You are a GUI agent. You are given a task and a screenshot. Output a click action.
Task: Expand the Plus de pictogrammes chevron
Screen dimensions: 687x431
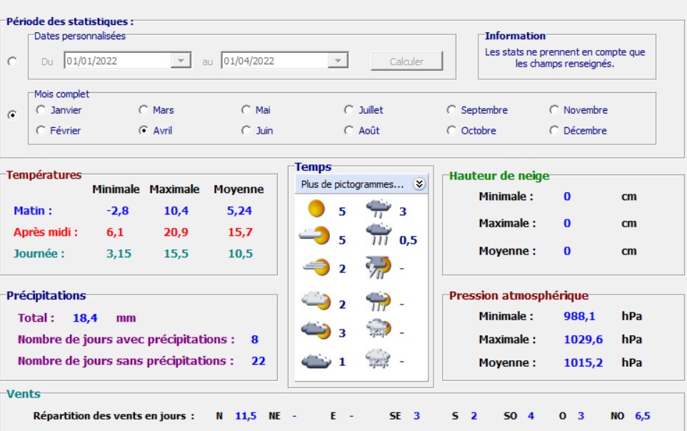click(x=419, y=184)
